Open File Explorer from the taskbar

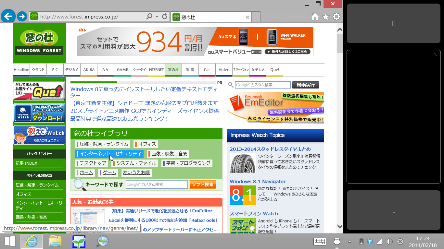55,242
